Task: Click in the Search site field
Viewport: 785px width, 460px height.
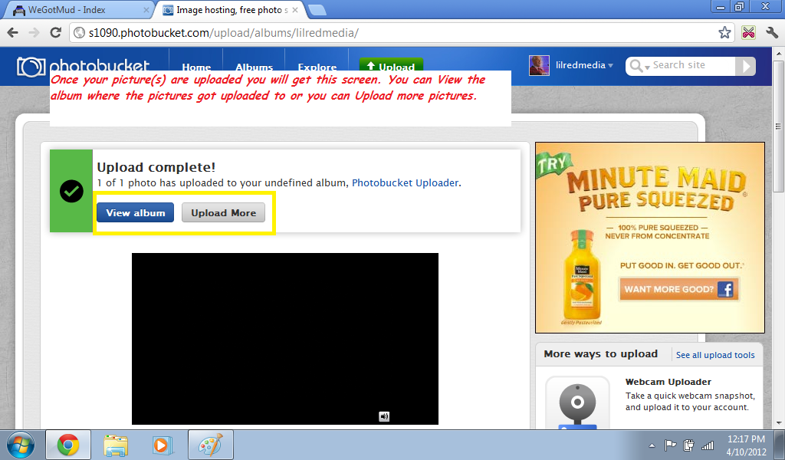Action: click(690, 66)
